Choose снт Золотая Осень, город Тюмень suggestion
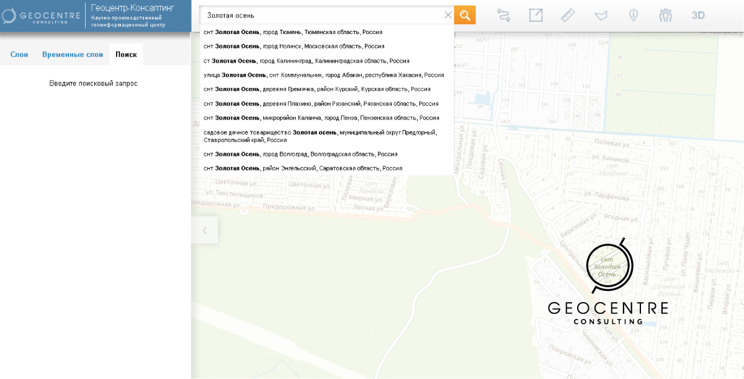 pyautogui.click(x=326, y=32)
